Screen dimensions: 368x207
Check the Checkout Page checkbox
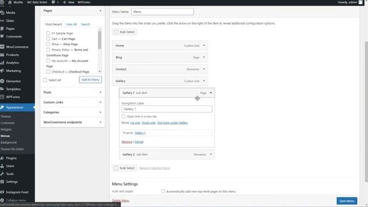(48, 71)
